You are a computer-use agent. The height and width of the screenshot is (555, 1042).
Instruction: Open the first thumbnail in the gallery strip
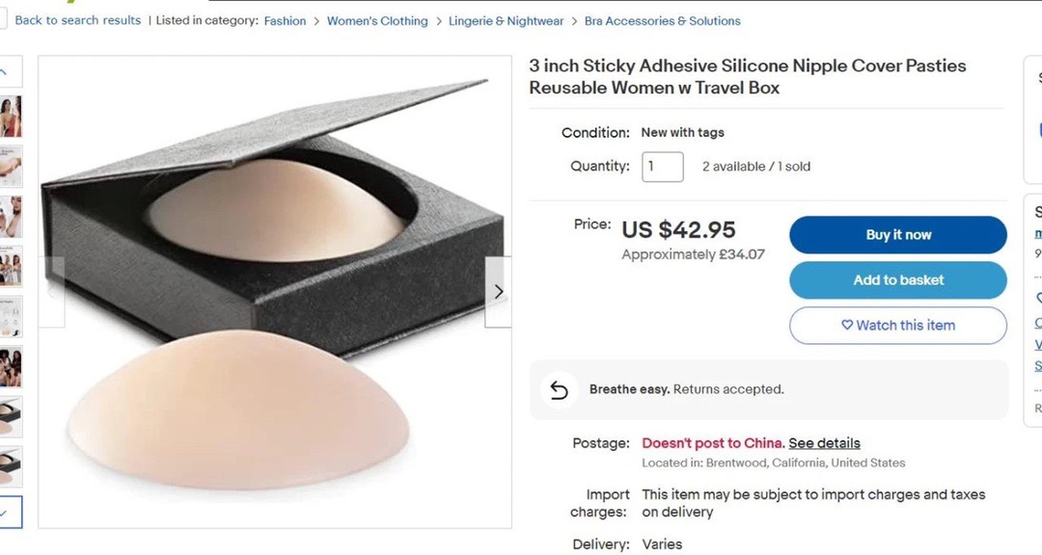11,117
